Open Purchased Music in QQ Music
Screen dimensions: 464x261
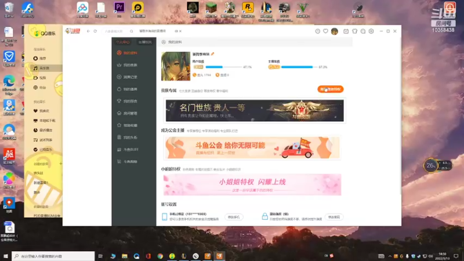pyautogui.click(x=43, y=150)
